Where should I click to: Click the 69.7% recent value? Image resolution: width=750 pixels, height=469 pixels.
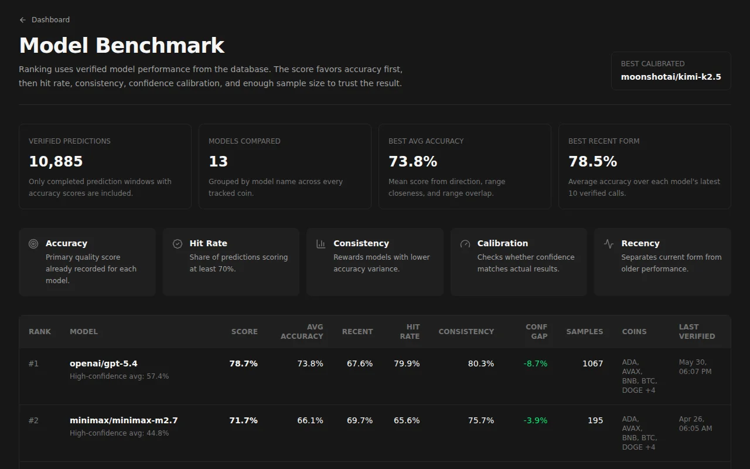click(360, 420)
